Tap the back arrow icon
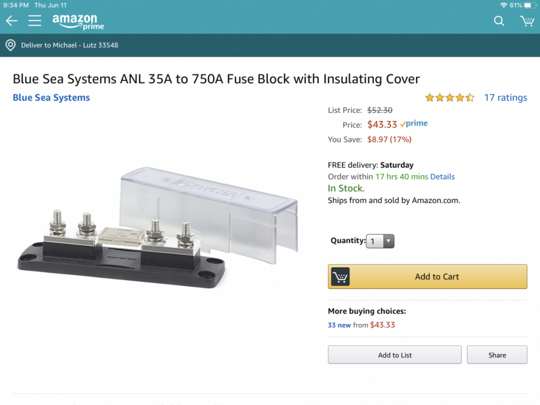540x405 pixels. point(11,21)
